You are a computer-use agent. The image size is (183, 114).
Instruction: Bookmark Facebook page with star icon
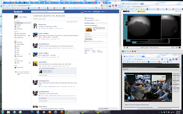coord(104,6)
